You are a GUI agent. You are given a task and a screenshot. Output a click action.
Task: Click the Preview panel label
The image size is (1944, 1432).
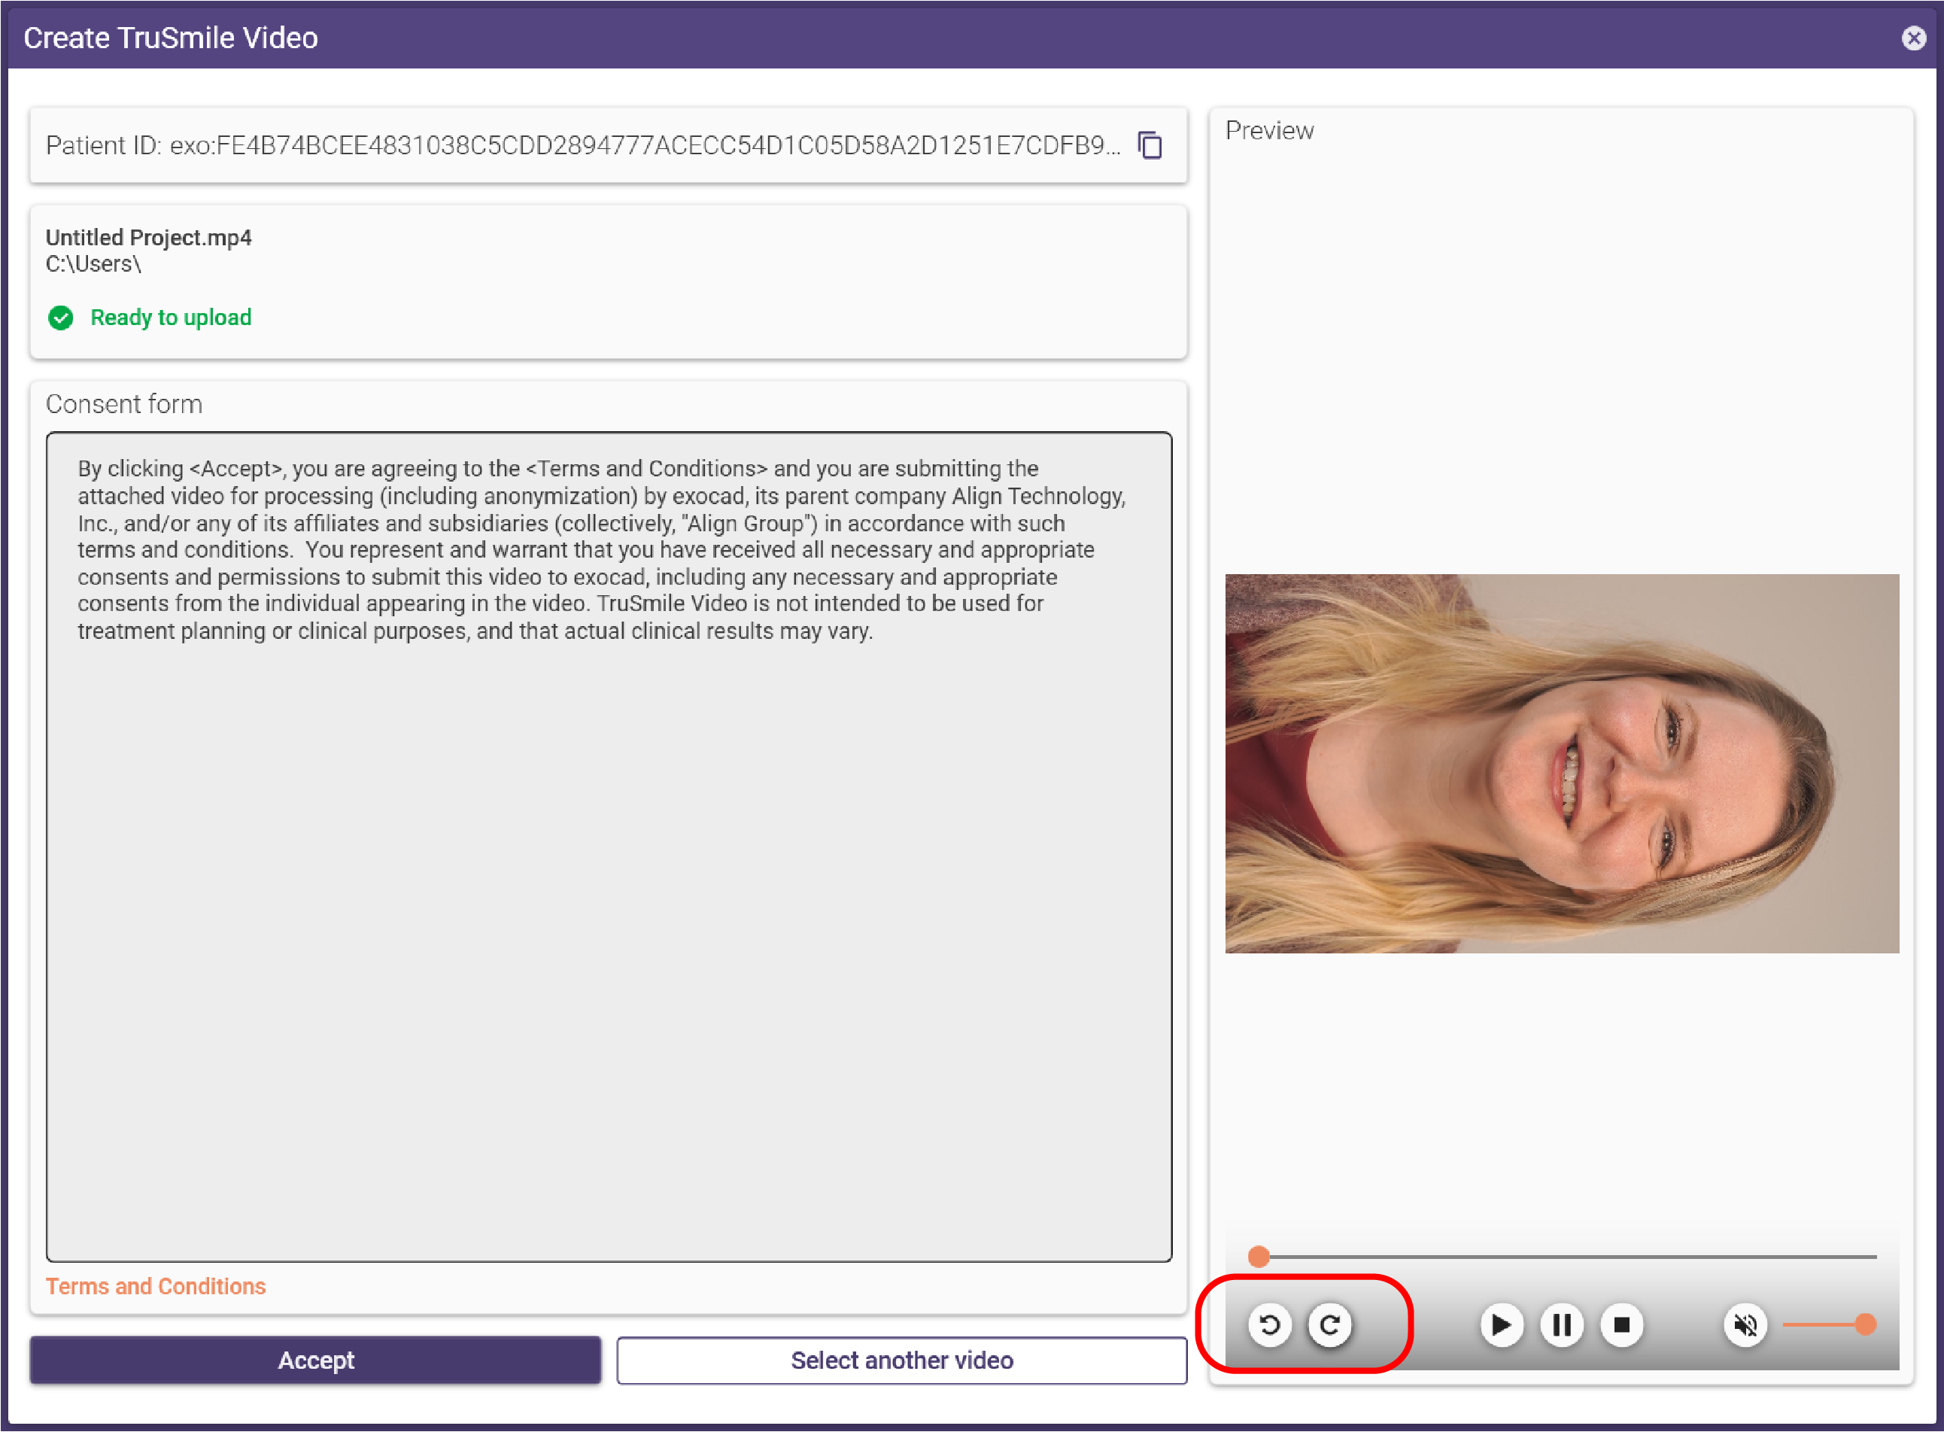(x=1270, y=131)
